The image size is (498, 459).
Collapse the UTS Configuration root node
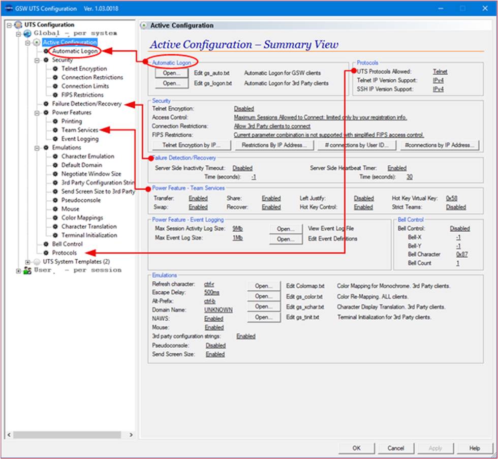(9, 25)
